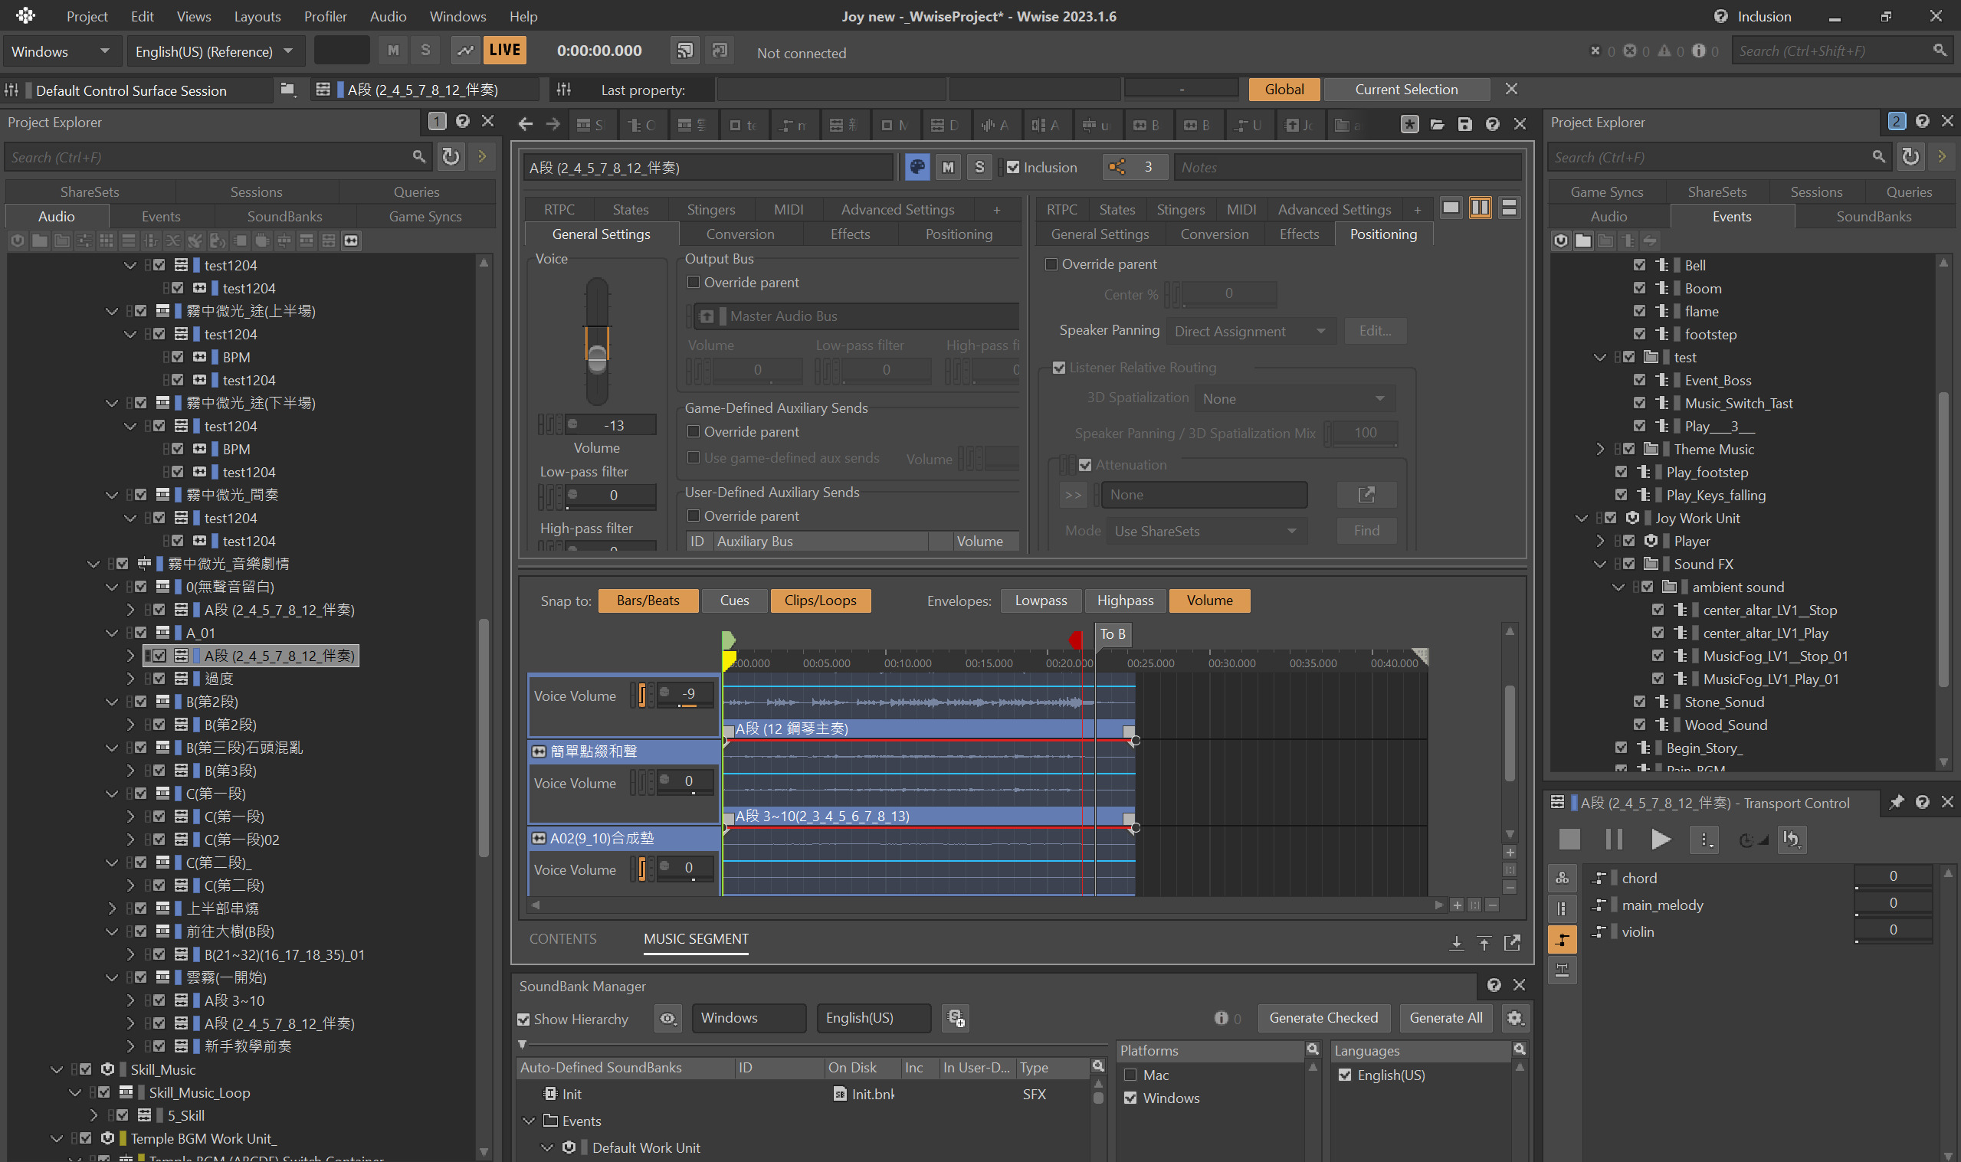The image size is (1961, 1162).
Task: Pin the Transport Control panel
Action: [1896, 803]
